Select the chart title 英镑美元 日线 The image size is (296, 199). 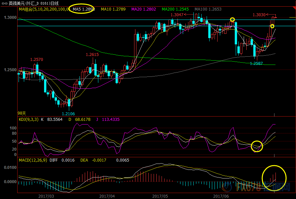(x=33, y=3)
